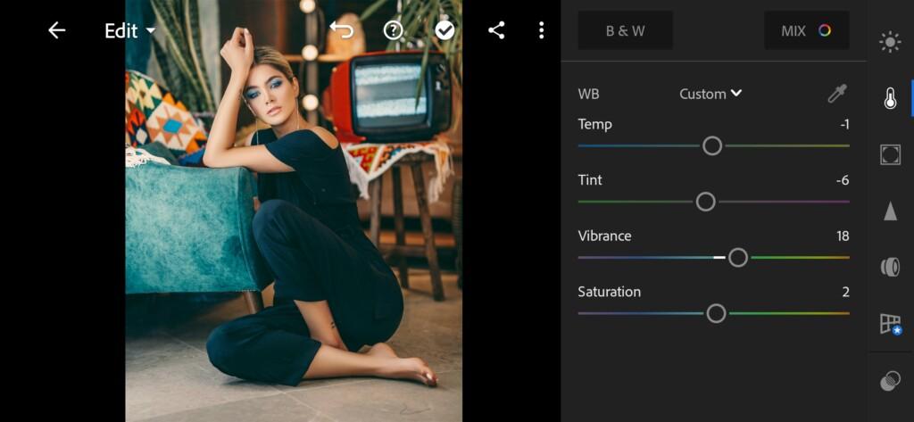Pick white balance with the eyedropper
914x422 pixels.
point(837,94)
